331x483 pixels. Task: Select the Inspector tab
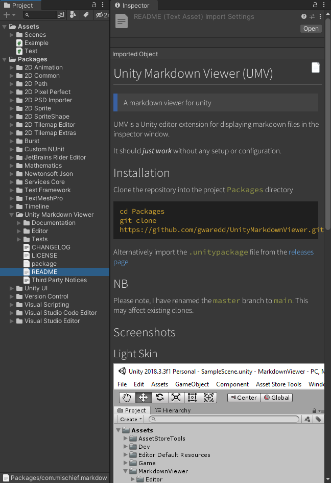click(x=134, y=6)
